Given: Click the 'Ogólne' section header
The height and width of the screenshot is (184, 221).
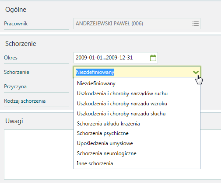Looking at the screenshot, I should (16, 10).
